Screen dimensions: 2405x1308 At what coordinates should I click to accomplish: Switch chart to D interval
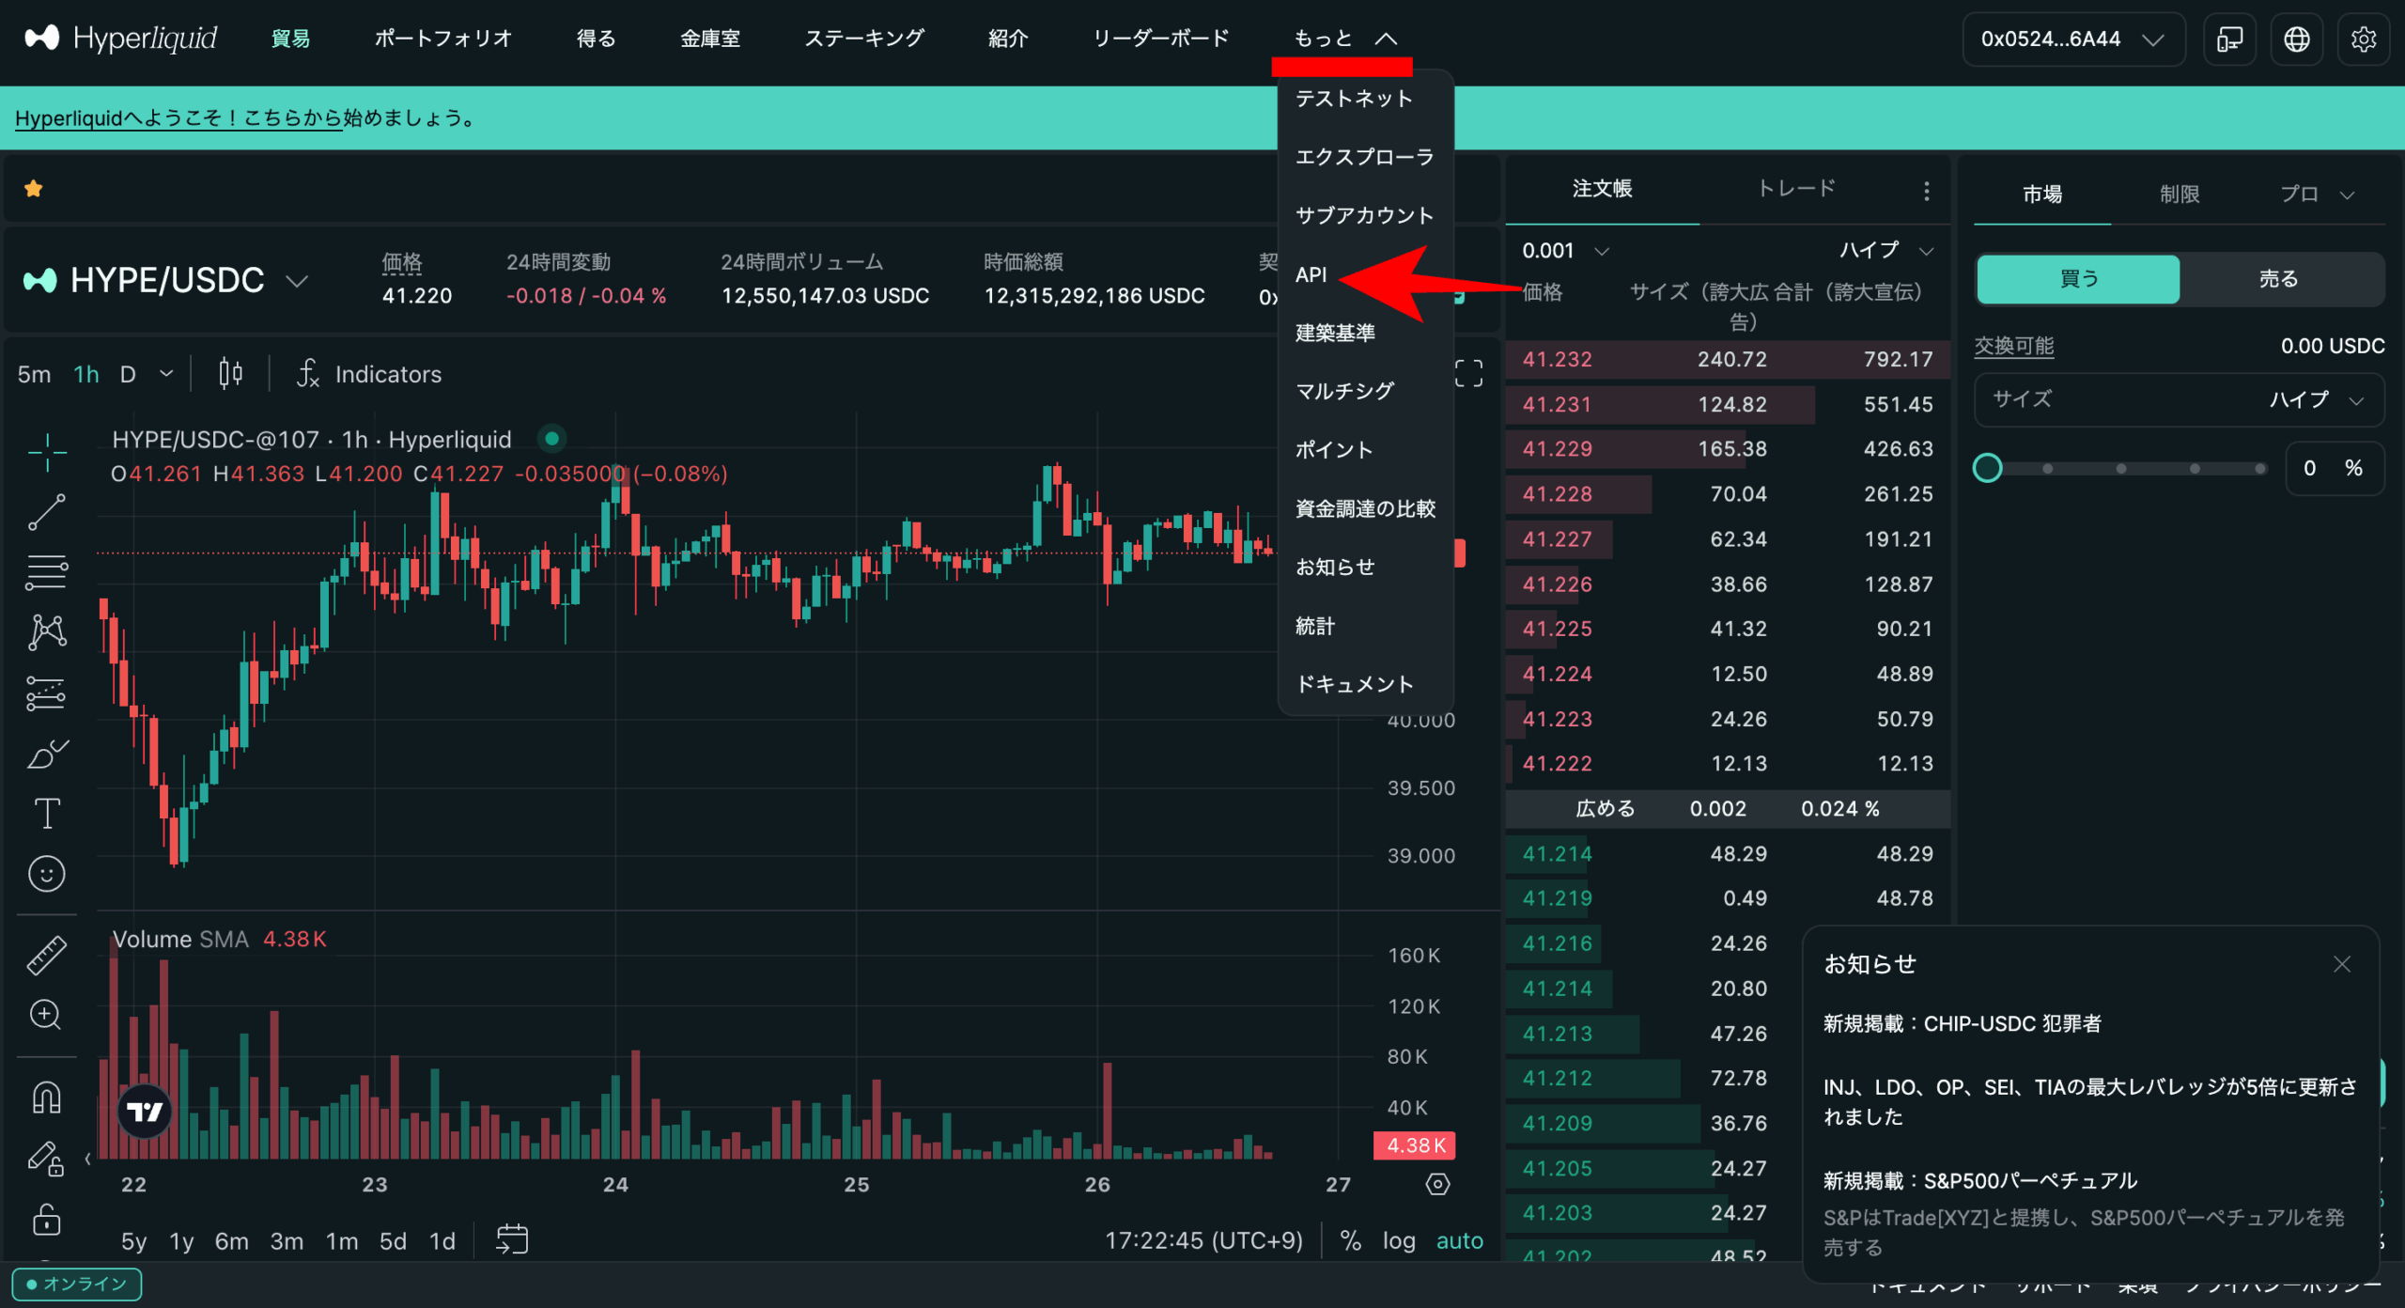pyautogui.click(x=128, y=374)
